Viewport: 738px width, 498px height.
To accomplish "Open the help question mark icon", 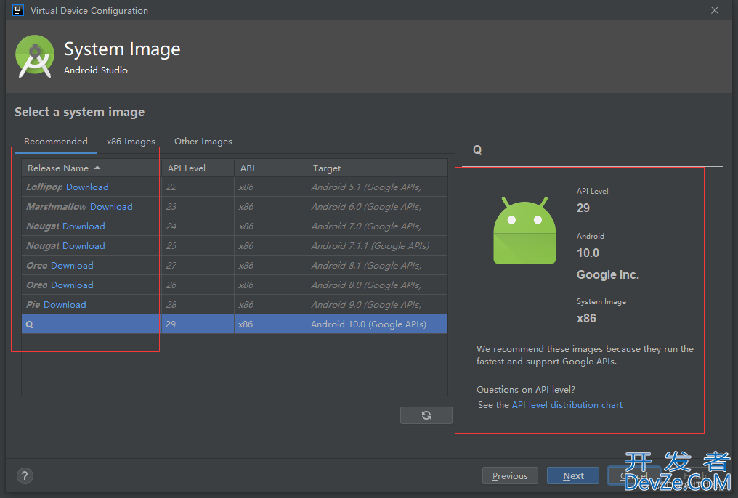I will (x=25, y=476).
